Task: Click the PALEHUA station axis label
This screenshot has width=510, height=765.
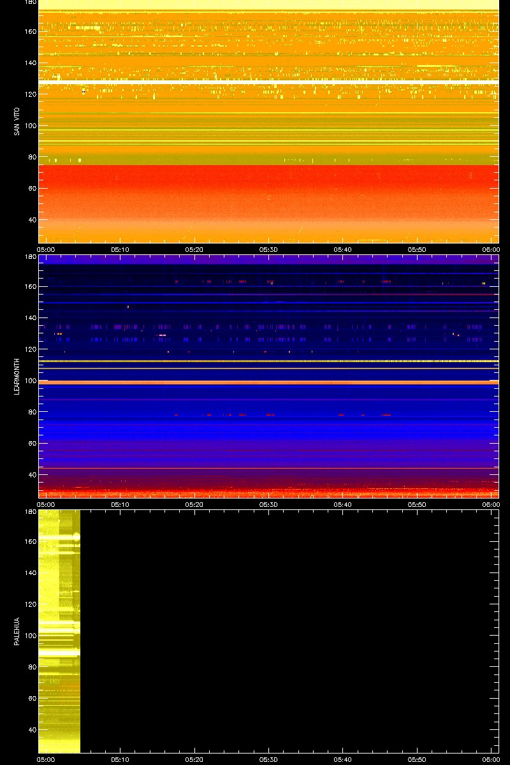Action: [x=17, y=631]
